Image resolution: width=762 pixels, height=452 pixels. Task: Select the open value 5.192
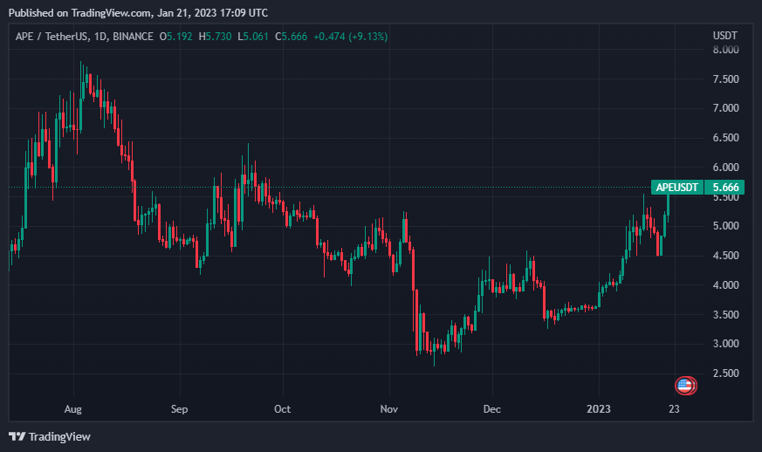(179, 37)
